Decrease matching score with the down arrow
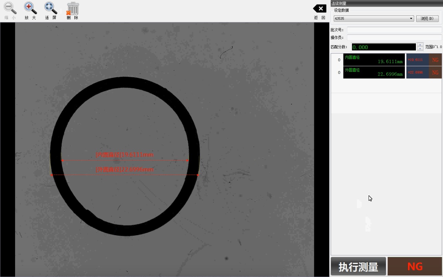The width and height of the screenshot is (443, 277). point(420,49)
